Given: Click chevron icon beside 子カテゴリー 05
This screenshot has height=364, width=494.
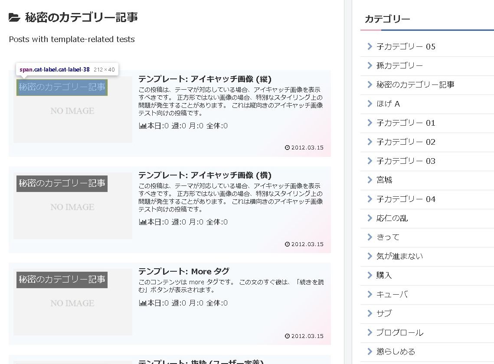Looking at the screenshot, I should tap(370, 46).
